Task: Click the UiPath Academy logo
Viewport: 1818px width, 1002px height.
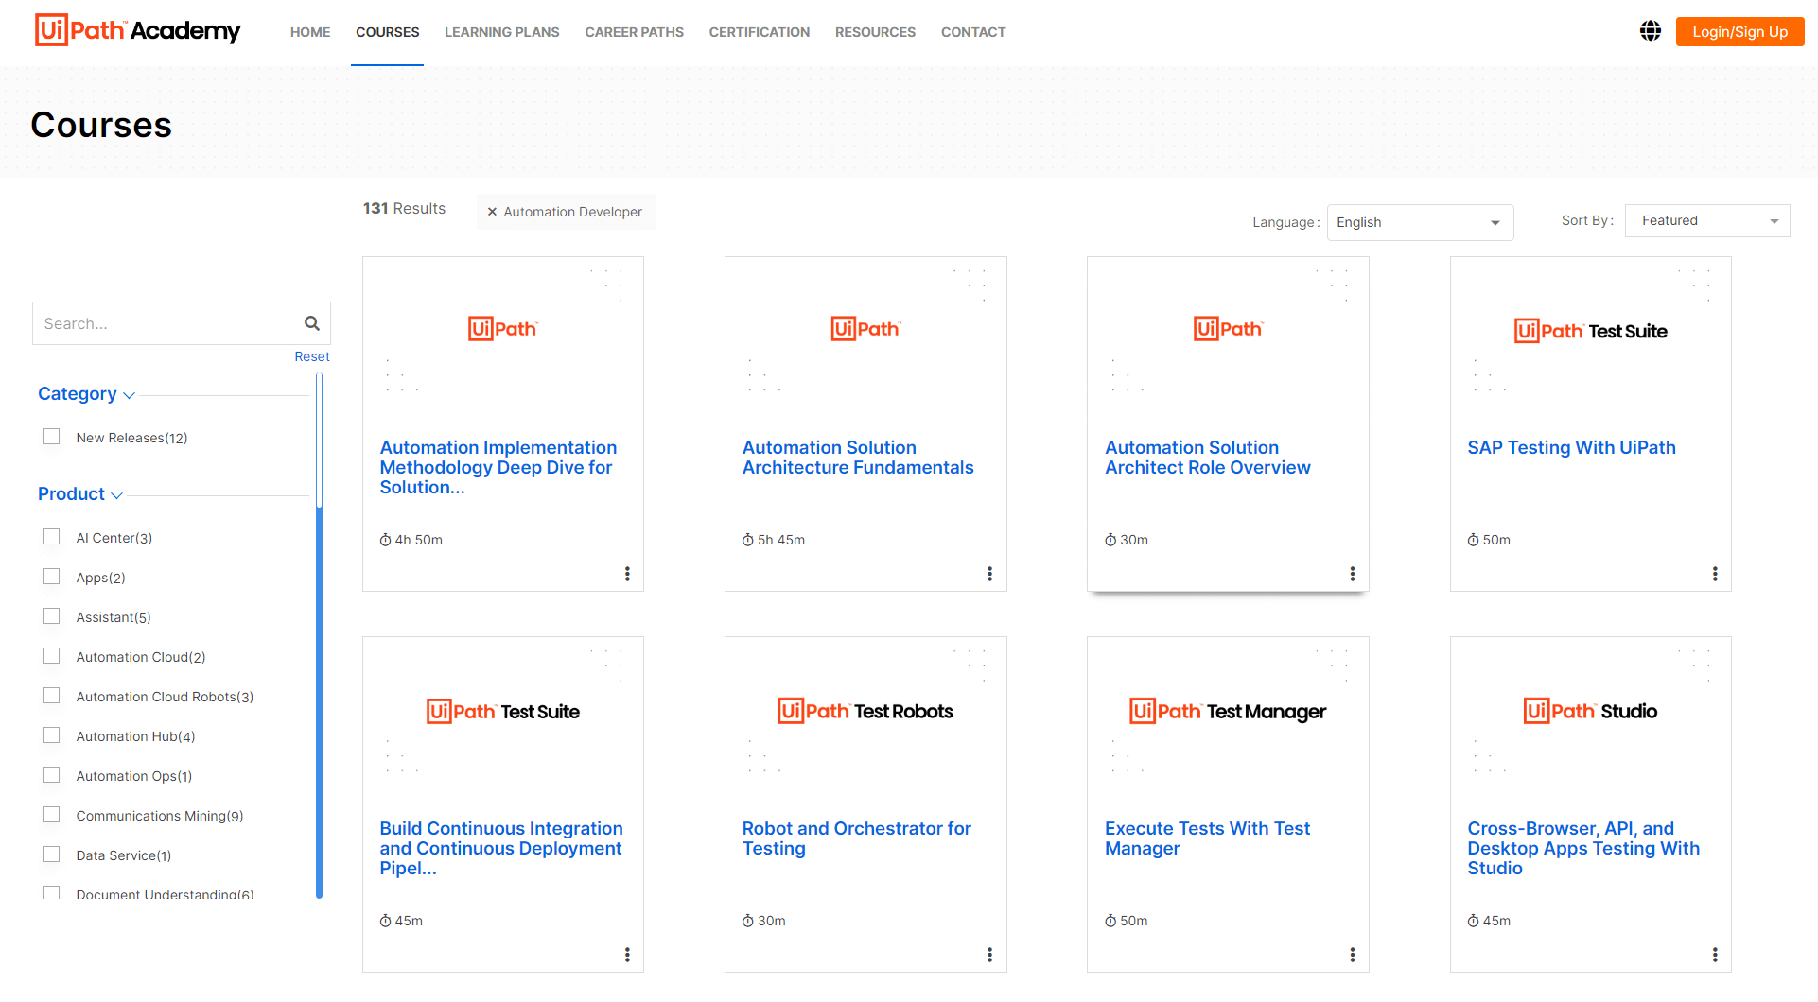Action: [x=138, y=30]
